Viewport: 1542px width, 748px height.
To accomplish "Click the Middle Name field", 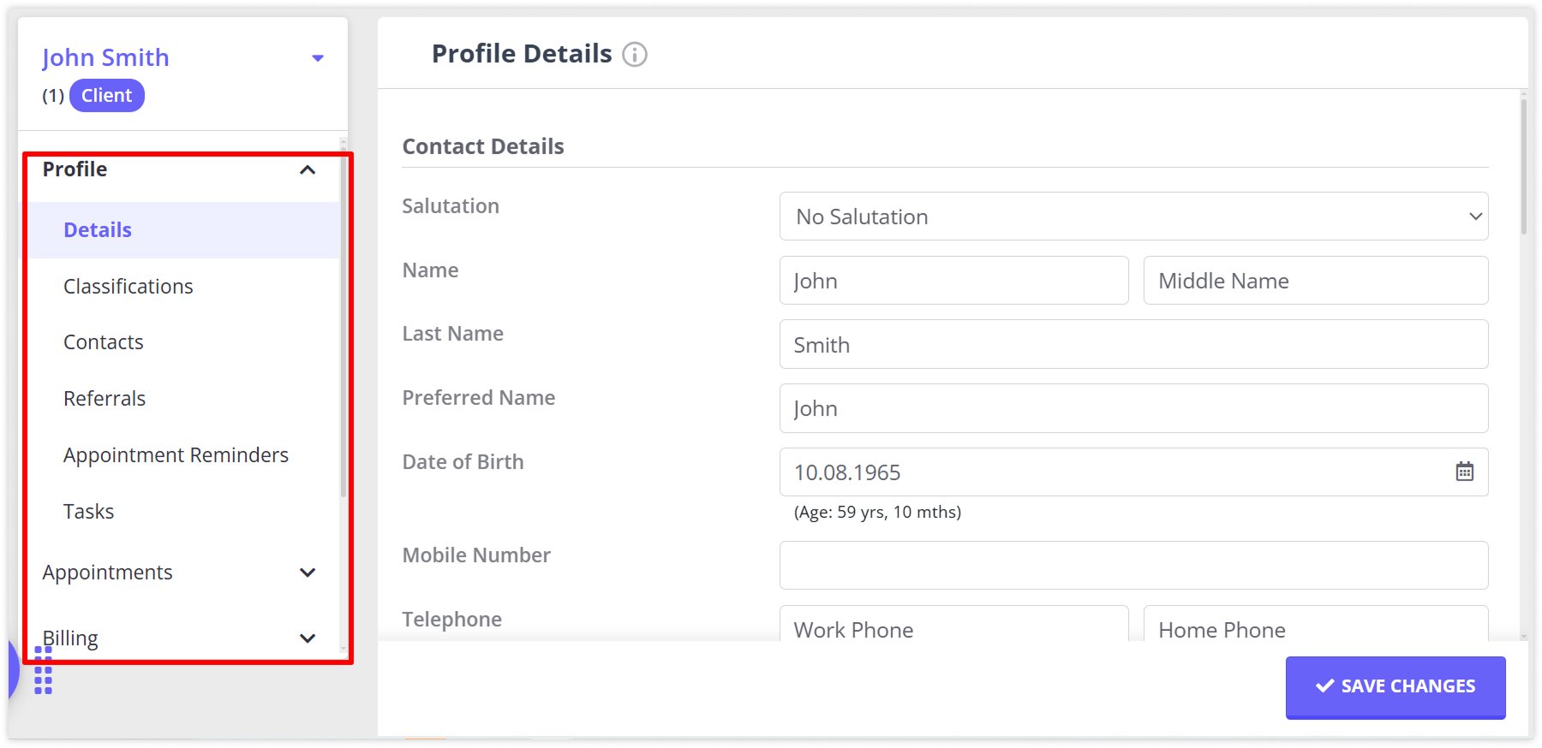I will coord(1315,281).
